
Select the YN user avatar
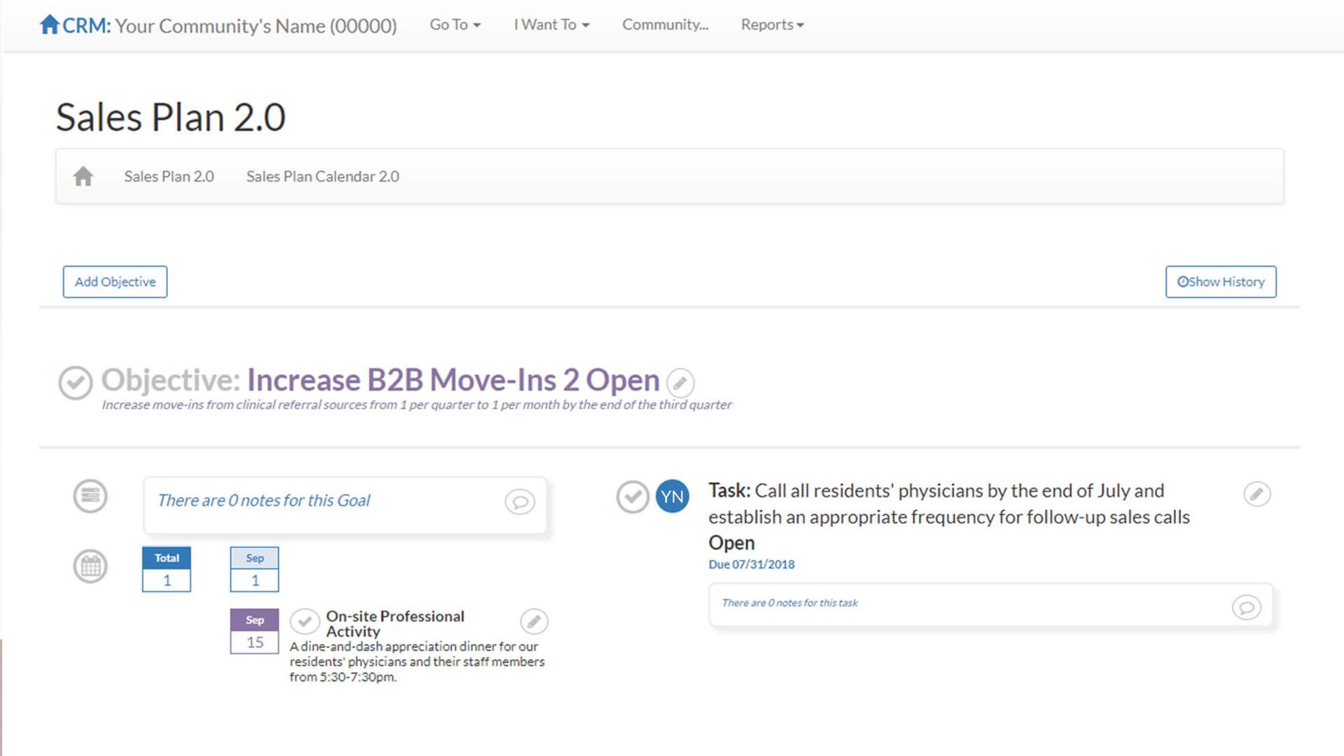point(672,496)
